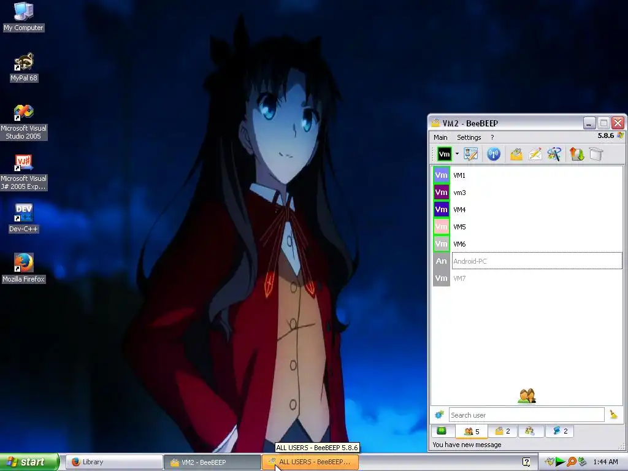The width and height of the screenshot is (628, 471).
Task: Select offline user Android-PC
Action: click(528, 261)
